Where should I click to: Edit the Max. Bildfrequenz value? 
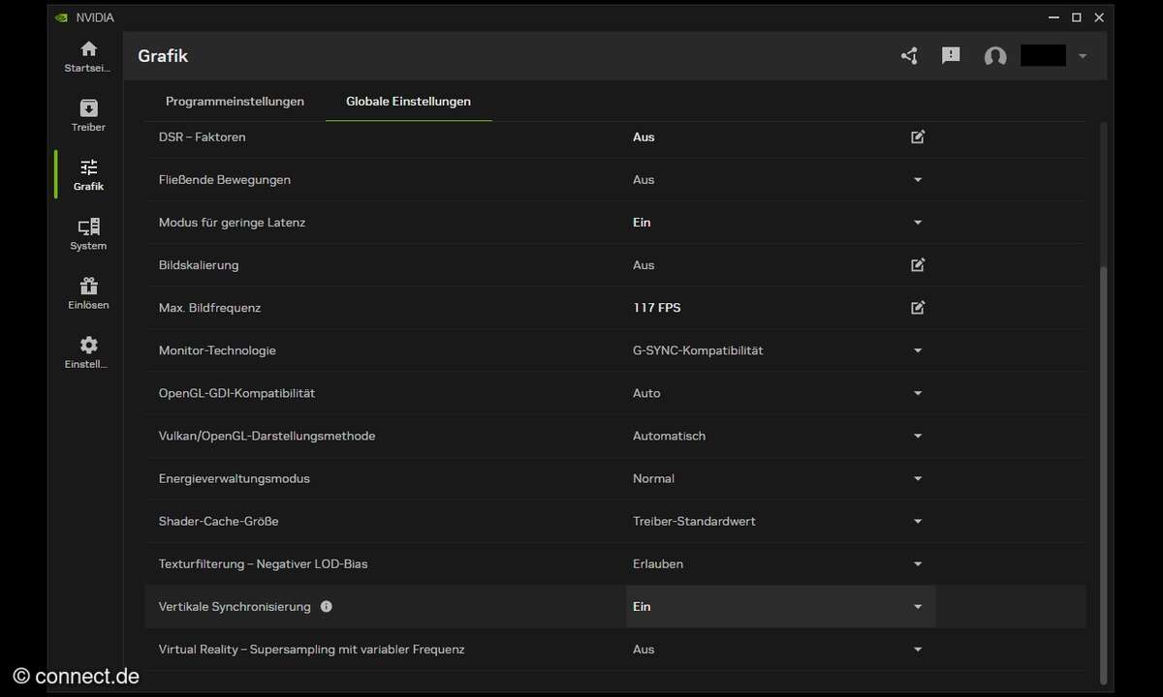(x=918, y=307)
